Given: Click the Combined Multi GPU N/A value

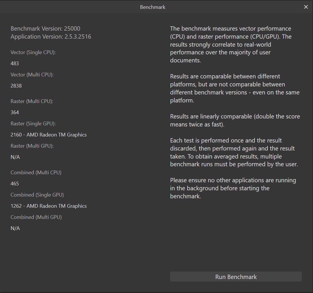Looking at the screenshot, I should click(x=15, y=228).
